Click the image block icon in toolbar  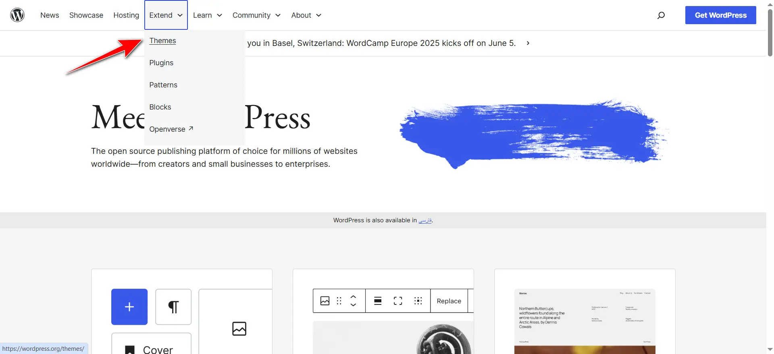[x=325, y=301]
